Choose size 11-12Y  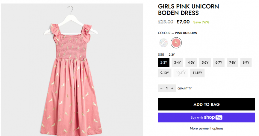tap(197, 73)
